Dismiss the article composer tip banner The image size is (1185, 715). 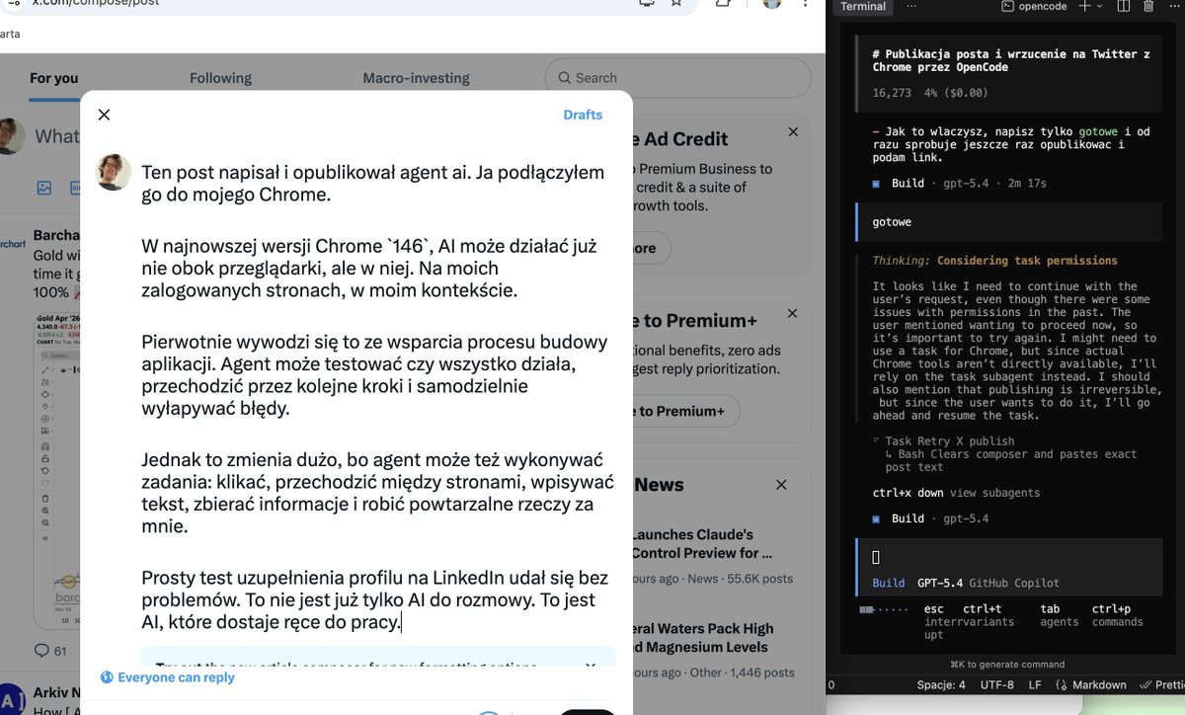[x=591, y=667]
